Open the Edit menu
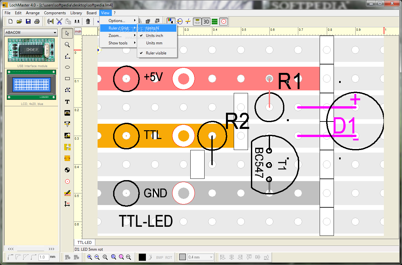The width and height of the screenshot is (402, 265). pyautogui.click(x=18, y=13)
